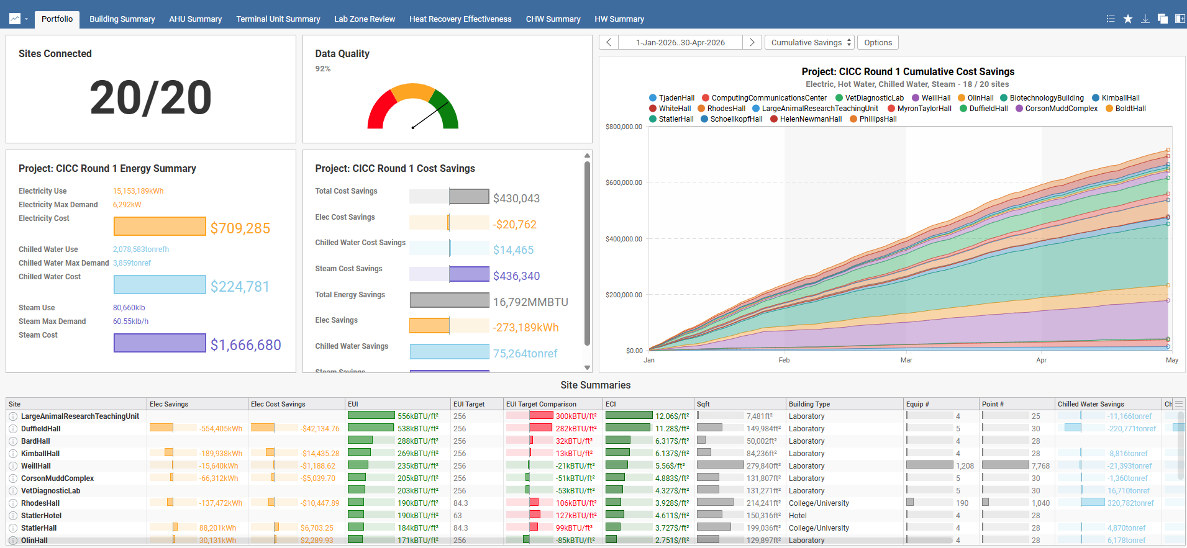This screenshot has height=548, width=1187.
Task: Click the add split-panel icon
Action: (x=1180, y=19)
